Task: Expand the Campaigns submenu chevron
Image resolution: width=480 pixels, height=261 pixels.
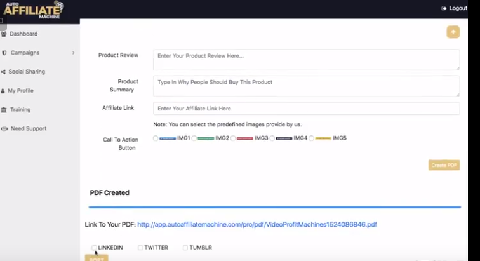Action: tap(74, 53)
